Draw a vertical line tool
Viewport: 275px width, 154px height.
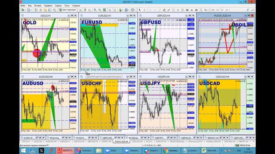[150, 10]
